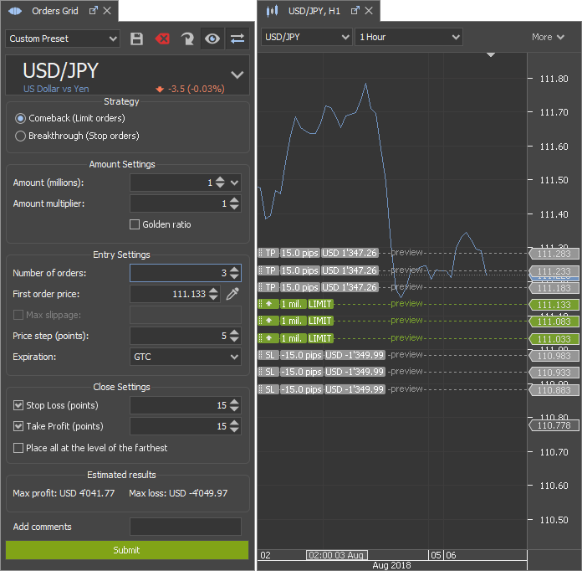Select the 111.033 limit price label
582x571 pixels.
point(554,339)
